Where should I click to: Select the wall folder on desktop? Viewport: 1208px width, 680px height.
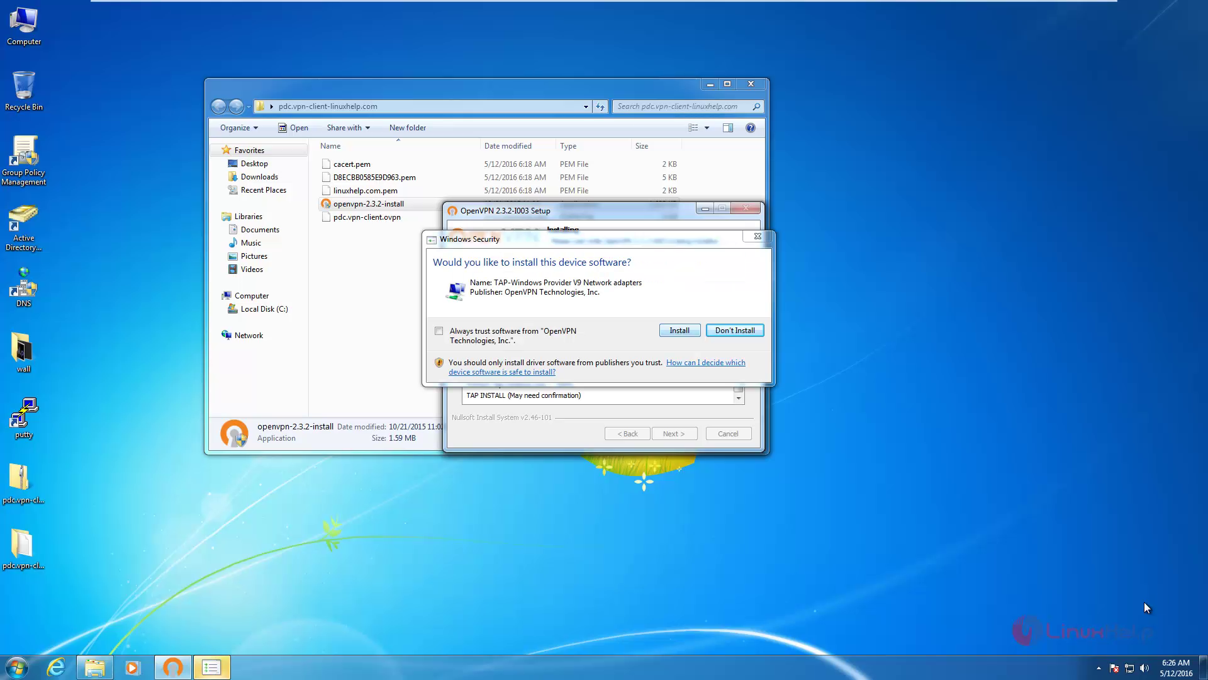click(23, 353)
